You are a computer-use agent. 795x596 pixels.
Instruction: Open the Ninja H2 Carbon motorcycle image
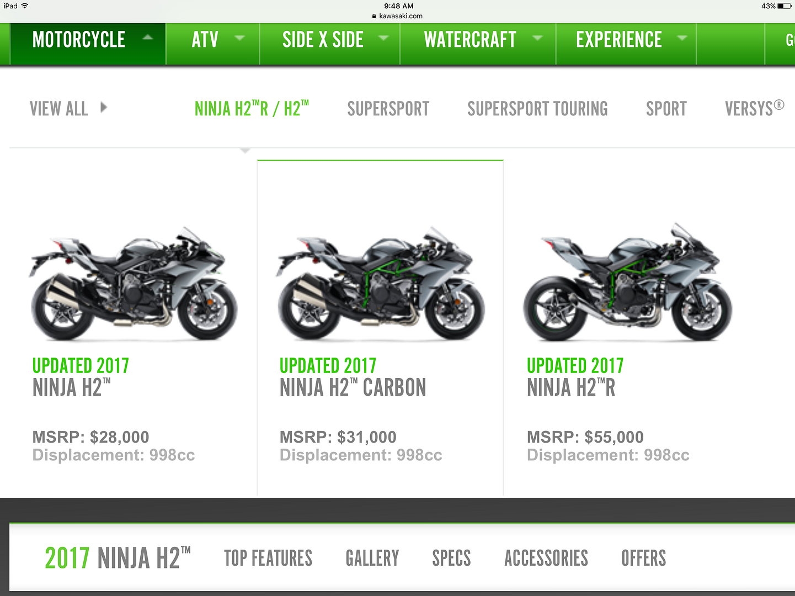coord(380,284)
